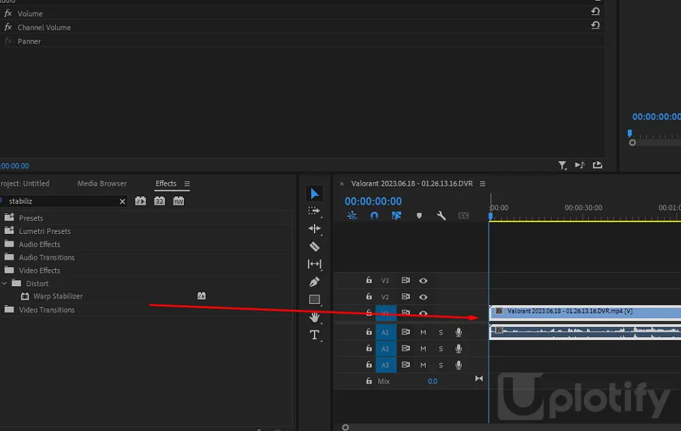681x431 pixels.
Task: Close the Valorant sequence tab
Action: coord(342,184)
